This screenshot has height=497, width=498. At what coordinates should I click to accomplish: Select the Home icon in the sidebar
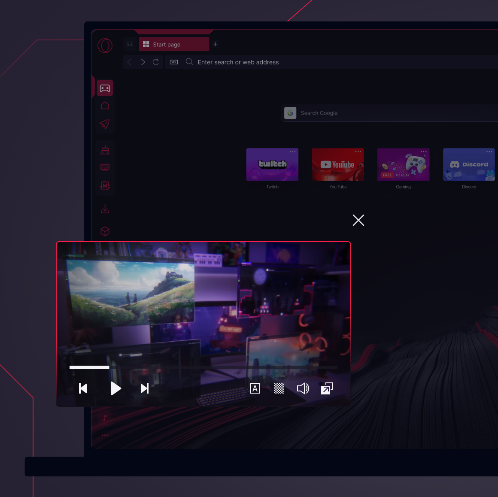click(x=105, y=106)
